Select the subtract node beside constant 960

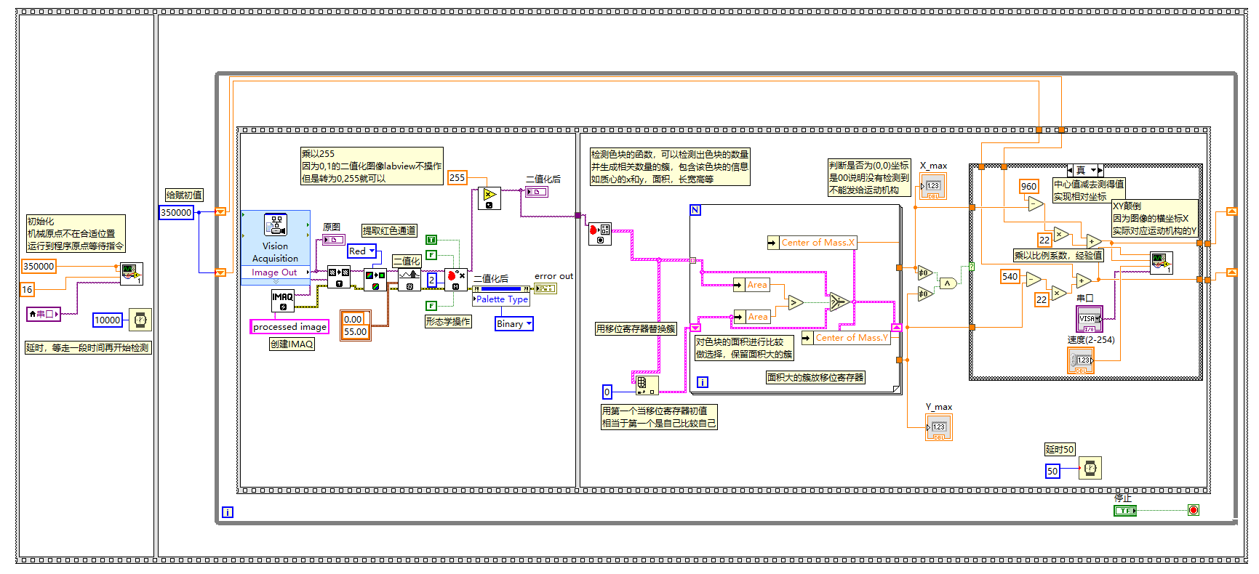[1036, 204]
